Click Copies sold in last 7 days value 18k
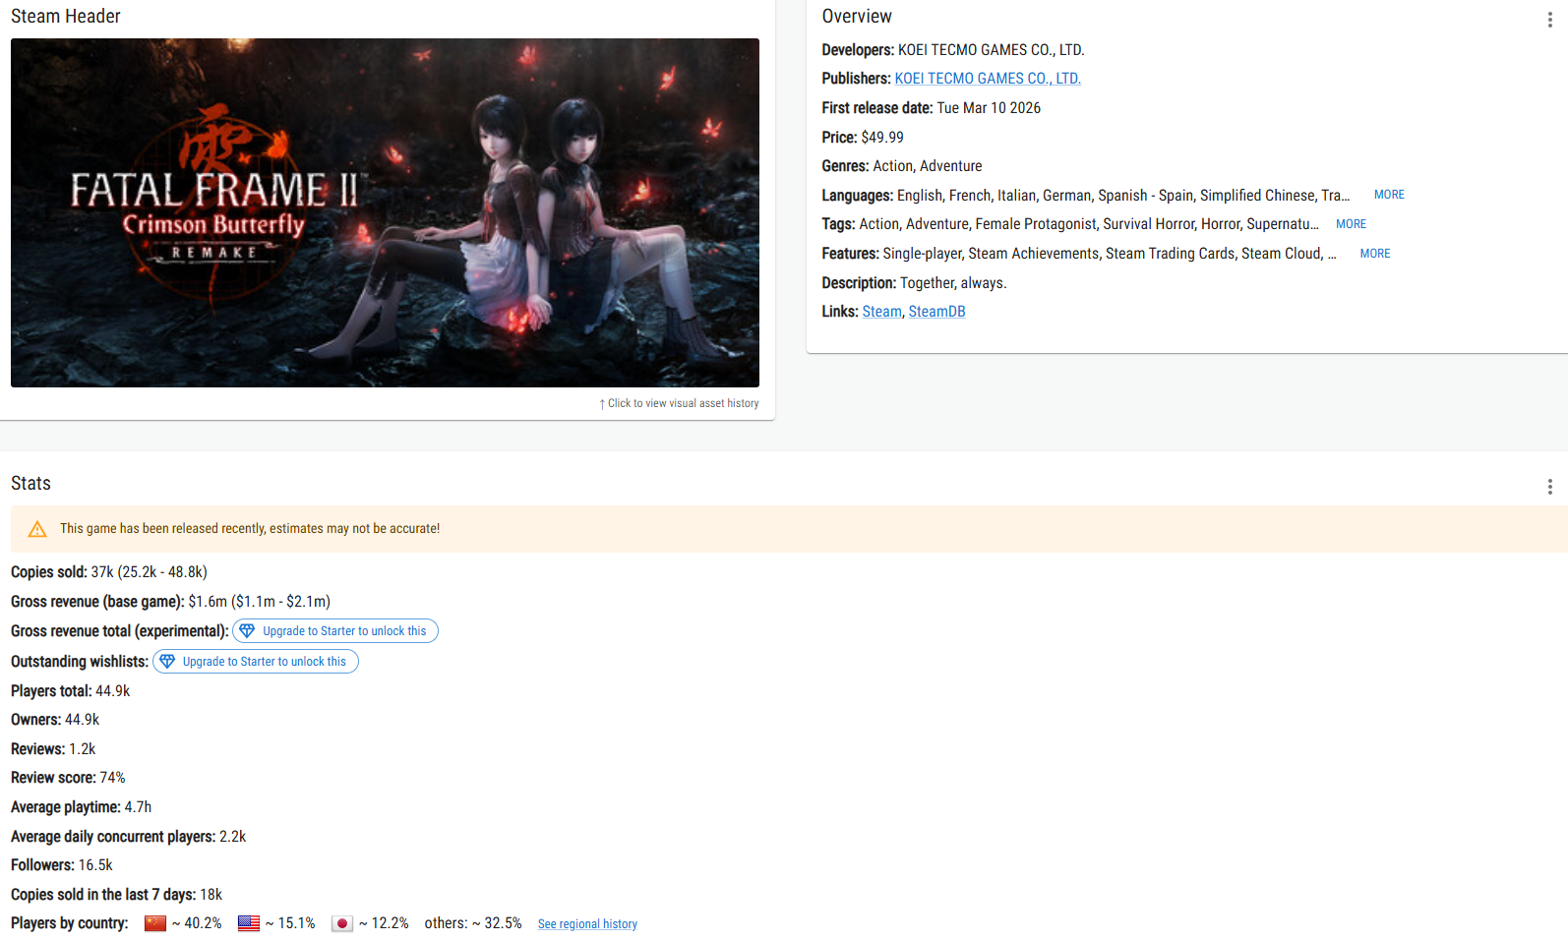 [x=211, y=895]
